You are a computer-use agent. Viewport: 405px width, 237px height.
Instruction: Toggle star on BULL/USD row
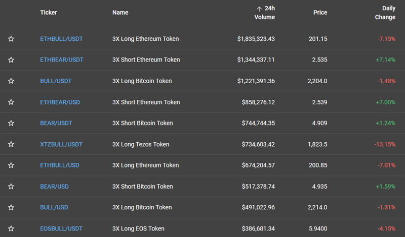11,208
